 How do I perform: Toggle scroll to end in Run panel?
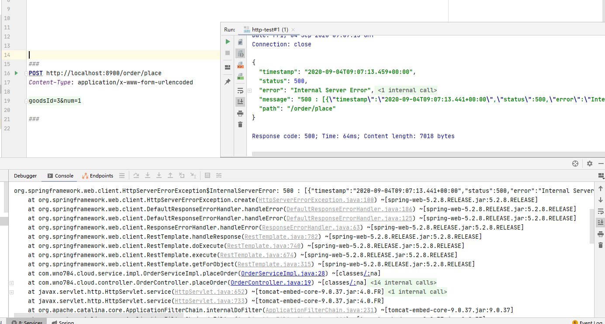(240, 101)
